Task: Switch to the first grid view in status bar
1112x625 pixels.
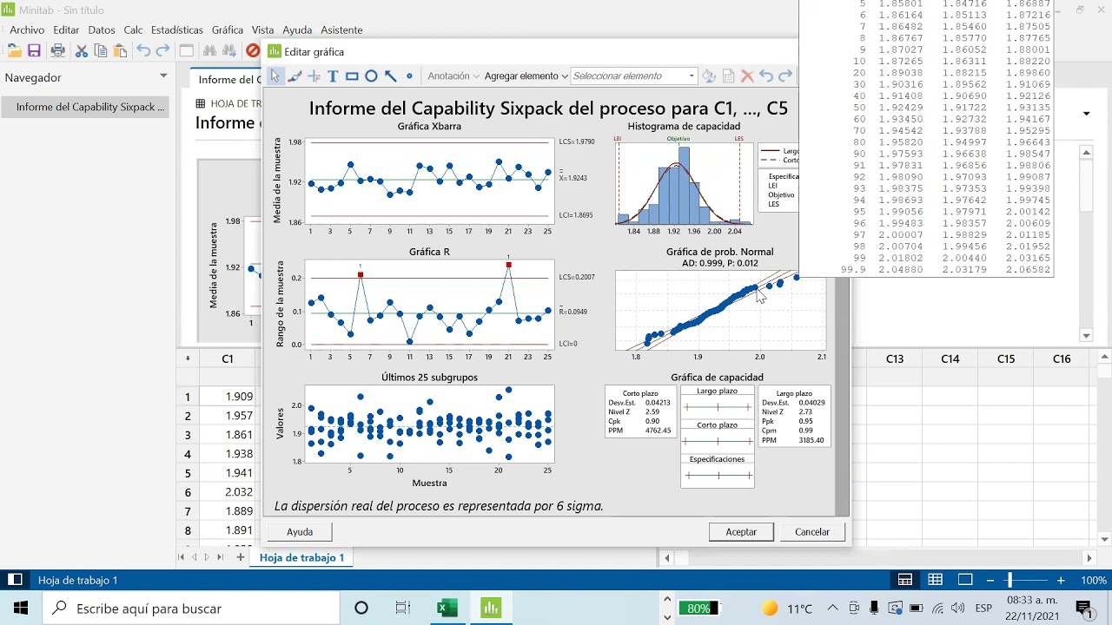Action: tap(905, 580)
